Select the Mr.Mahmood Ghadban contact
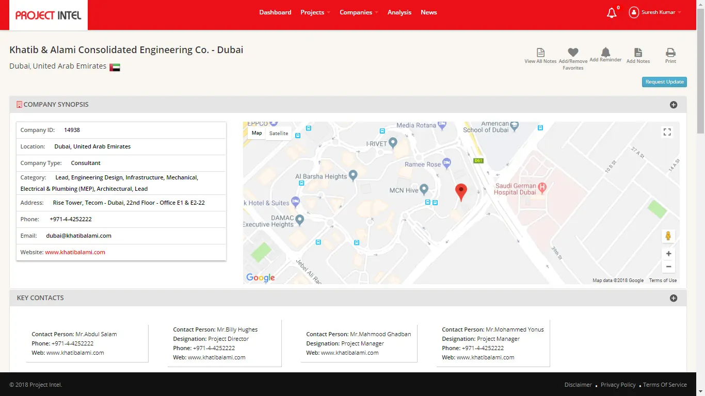Screen dimensions: 705x396 (359, 343)
